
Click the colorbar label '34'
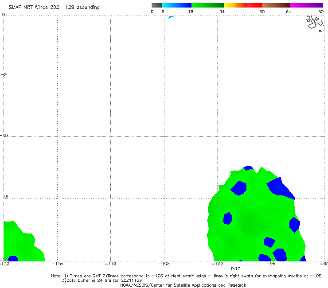click(x=222, y=12)
